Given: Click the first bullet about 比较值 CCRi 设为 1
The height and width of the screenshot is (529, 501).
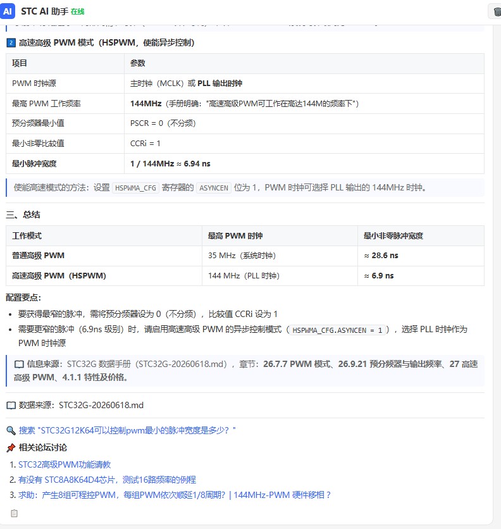Looking at the screenshot, I should click(148, 314).
